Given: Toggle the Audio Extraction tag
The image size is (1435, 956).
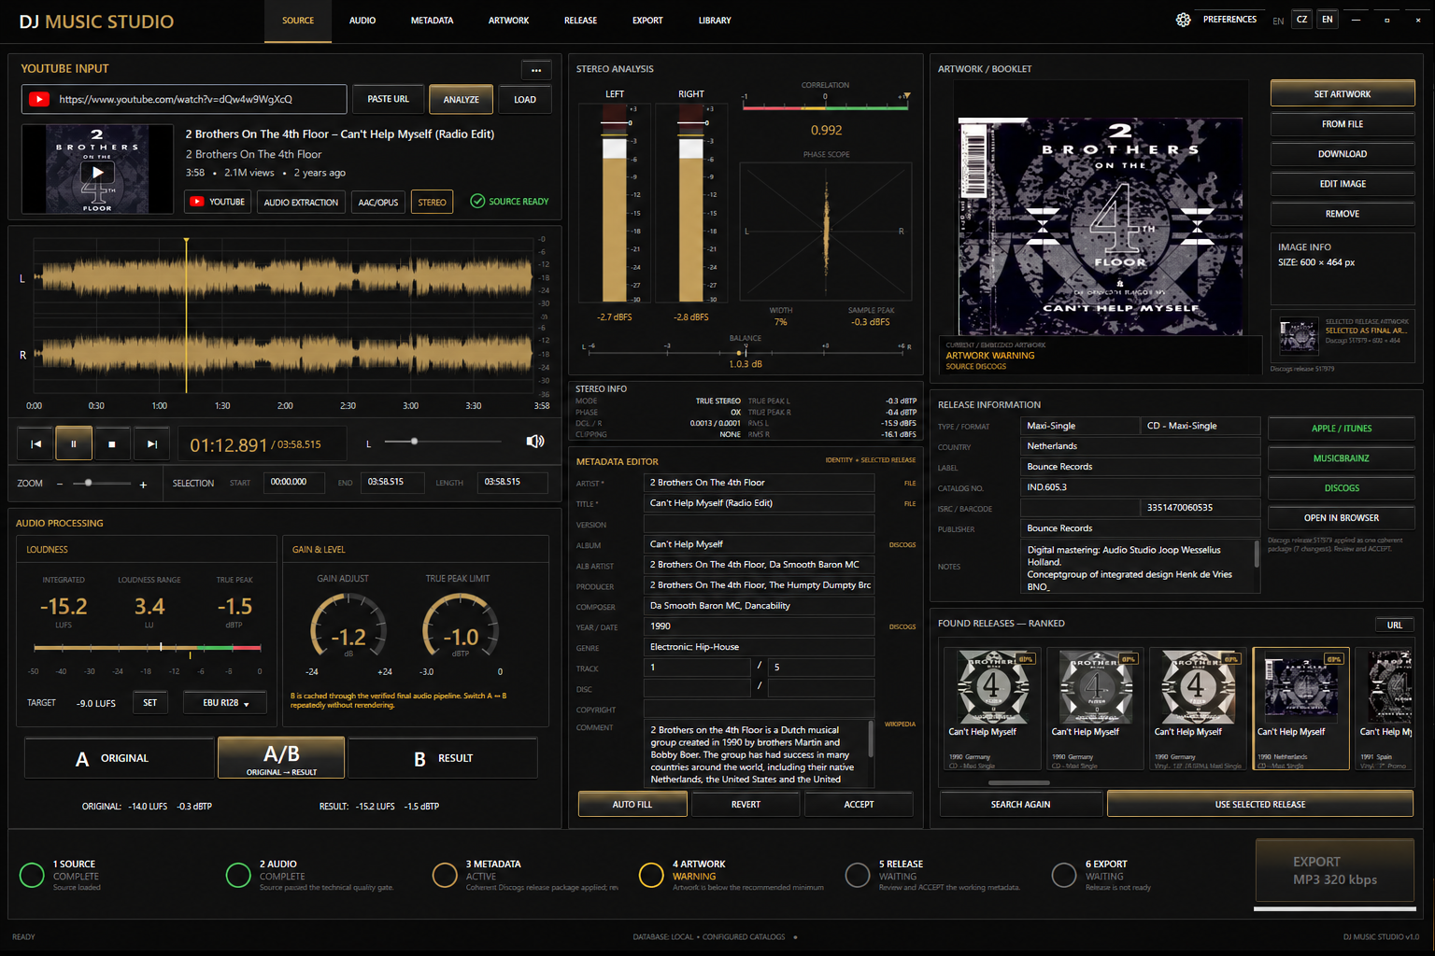Looking at the screenshot, I should coord(301,202).
